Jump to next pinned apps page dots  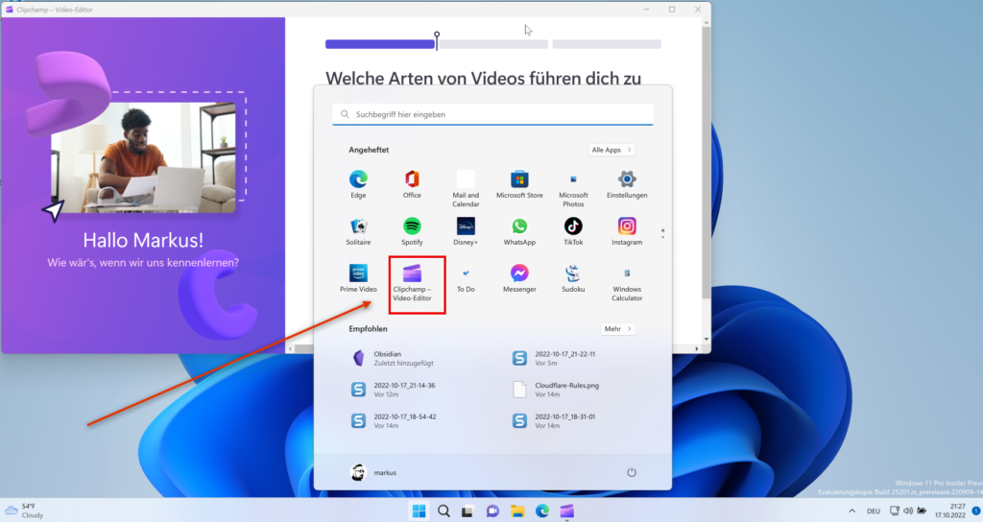click(662, 234)
